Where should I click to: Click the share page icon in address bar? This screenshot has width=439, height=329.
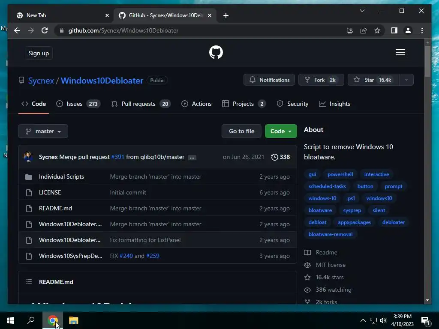click(364, 30)
